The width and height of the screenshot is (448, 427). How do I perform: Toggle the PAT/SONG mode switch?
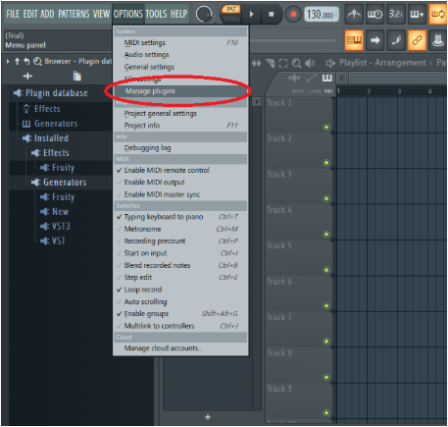231,14
